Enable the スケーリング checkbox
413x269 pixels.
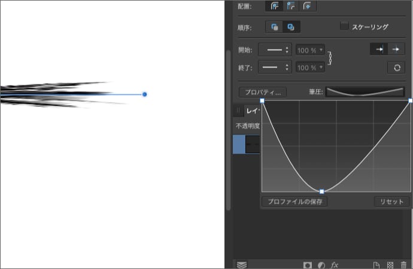344,26
